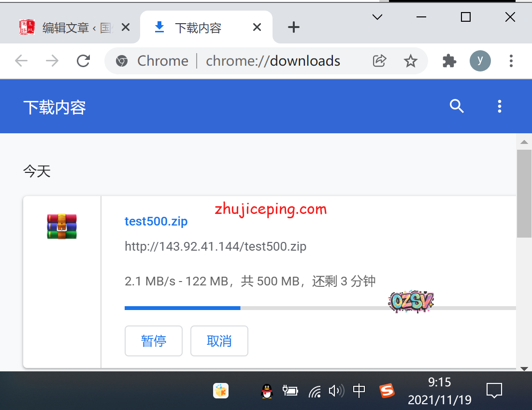Open the user profile avatar
Image resolution: width=532 pixels, height=410 pixels.
click(480, 61)
